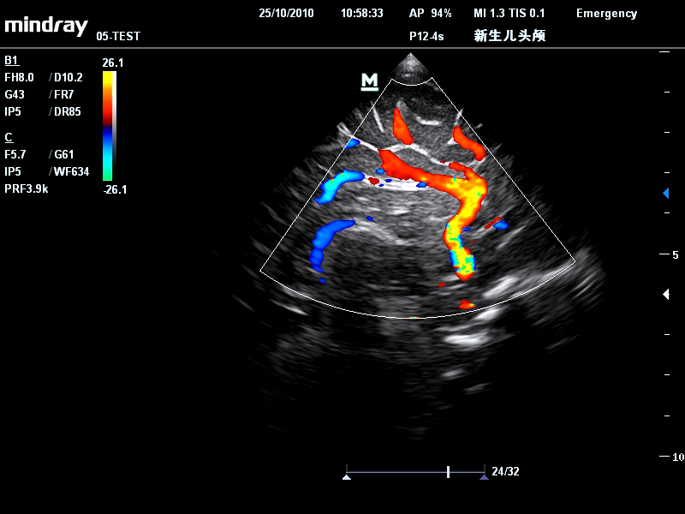Select the color Doppler velocity scale bar
The image size is (685, 514).
107,126
